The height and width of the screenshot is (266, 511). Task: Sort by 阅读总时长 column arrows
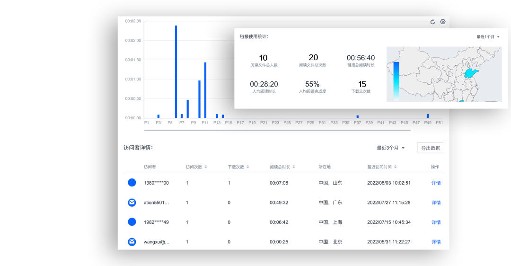tap(294, 167)
